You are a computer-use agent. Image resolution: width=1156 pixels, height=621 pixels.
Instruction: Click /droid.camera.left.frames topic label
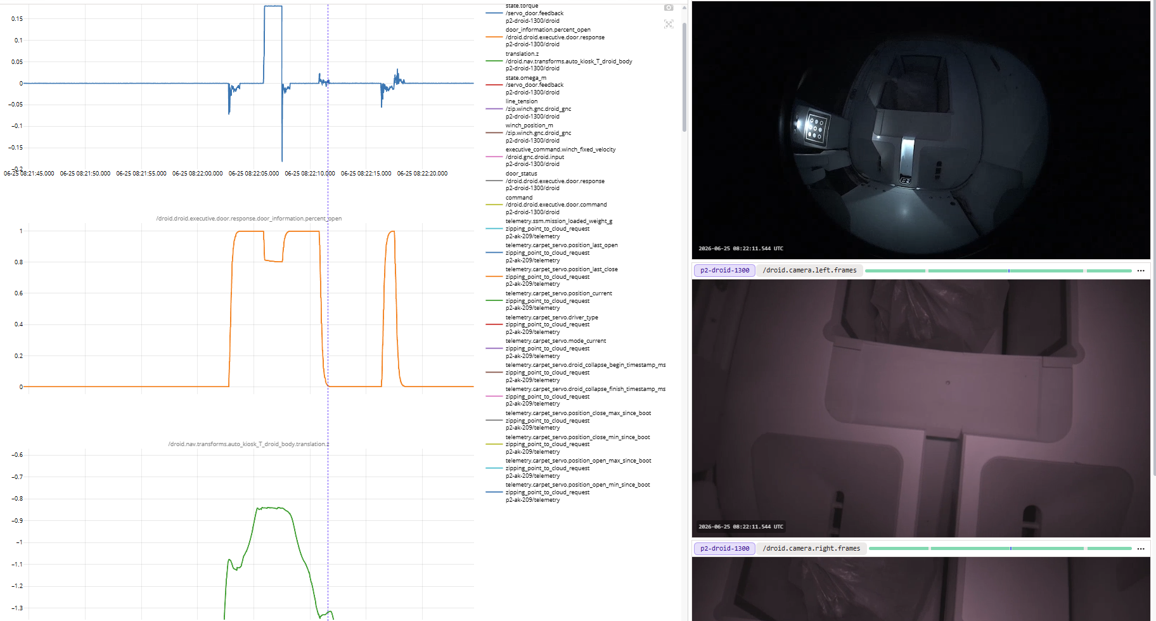click(x=809, y=271)
